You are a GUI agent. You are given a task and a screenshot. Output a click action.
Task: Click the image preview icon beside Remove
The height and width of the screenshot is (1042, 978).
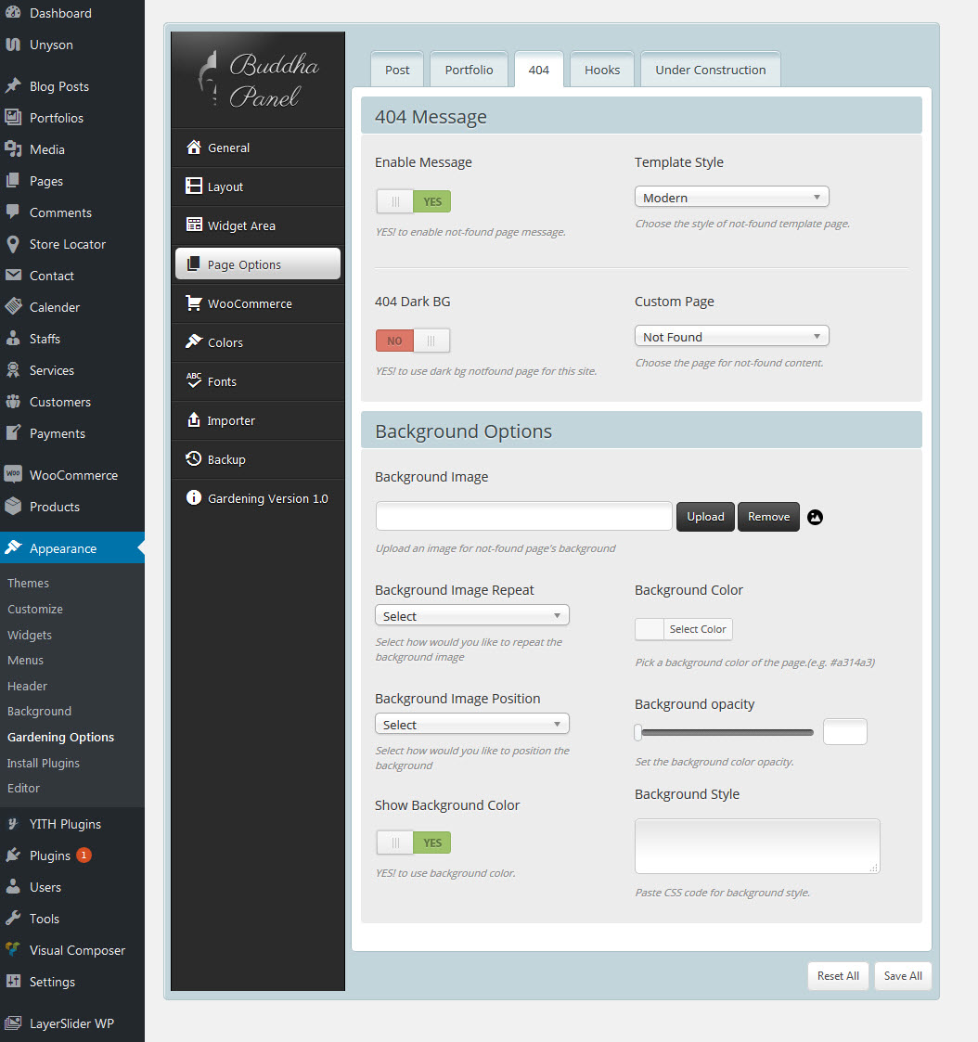816,517
